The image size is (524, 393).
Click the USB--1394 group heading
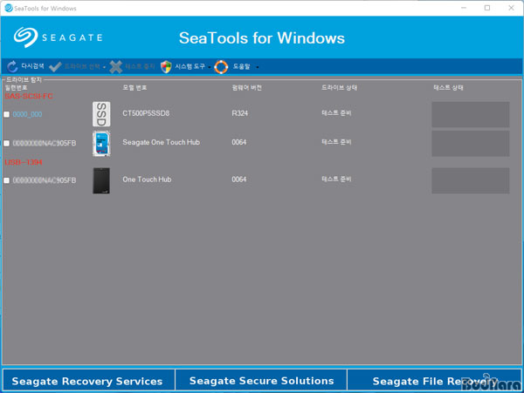[x=24, y=162]
